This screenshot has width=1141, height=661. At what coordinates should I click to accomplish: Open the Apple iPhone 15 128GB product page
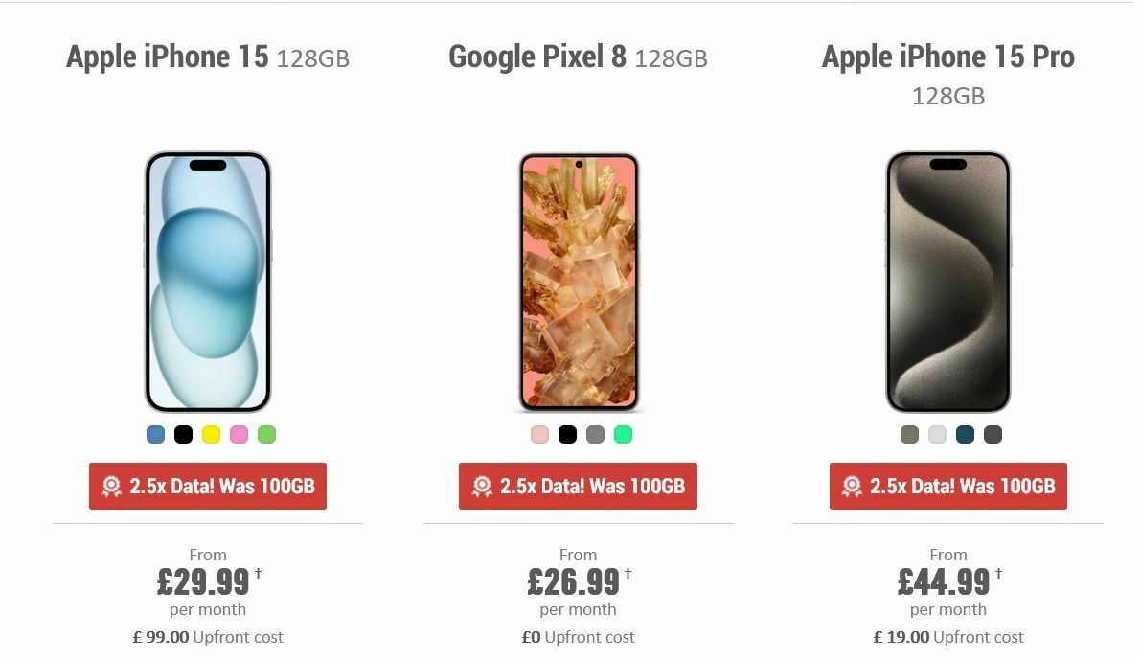(207, 57)
